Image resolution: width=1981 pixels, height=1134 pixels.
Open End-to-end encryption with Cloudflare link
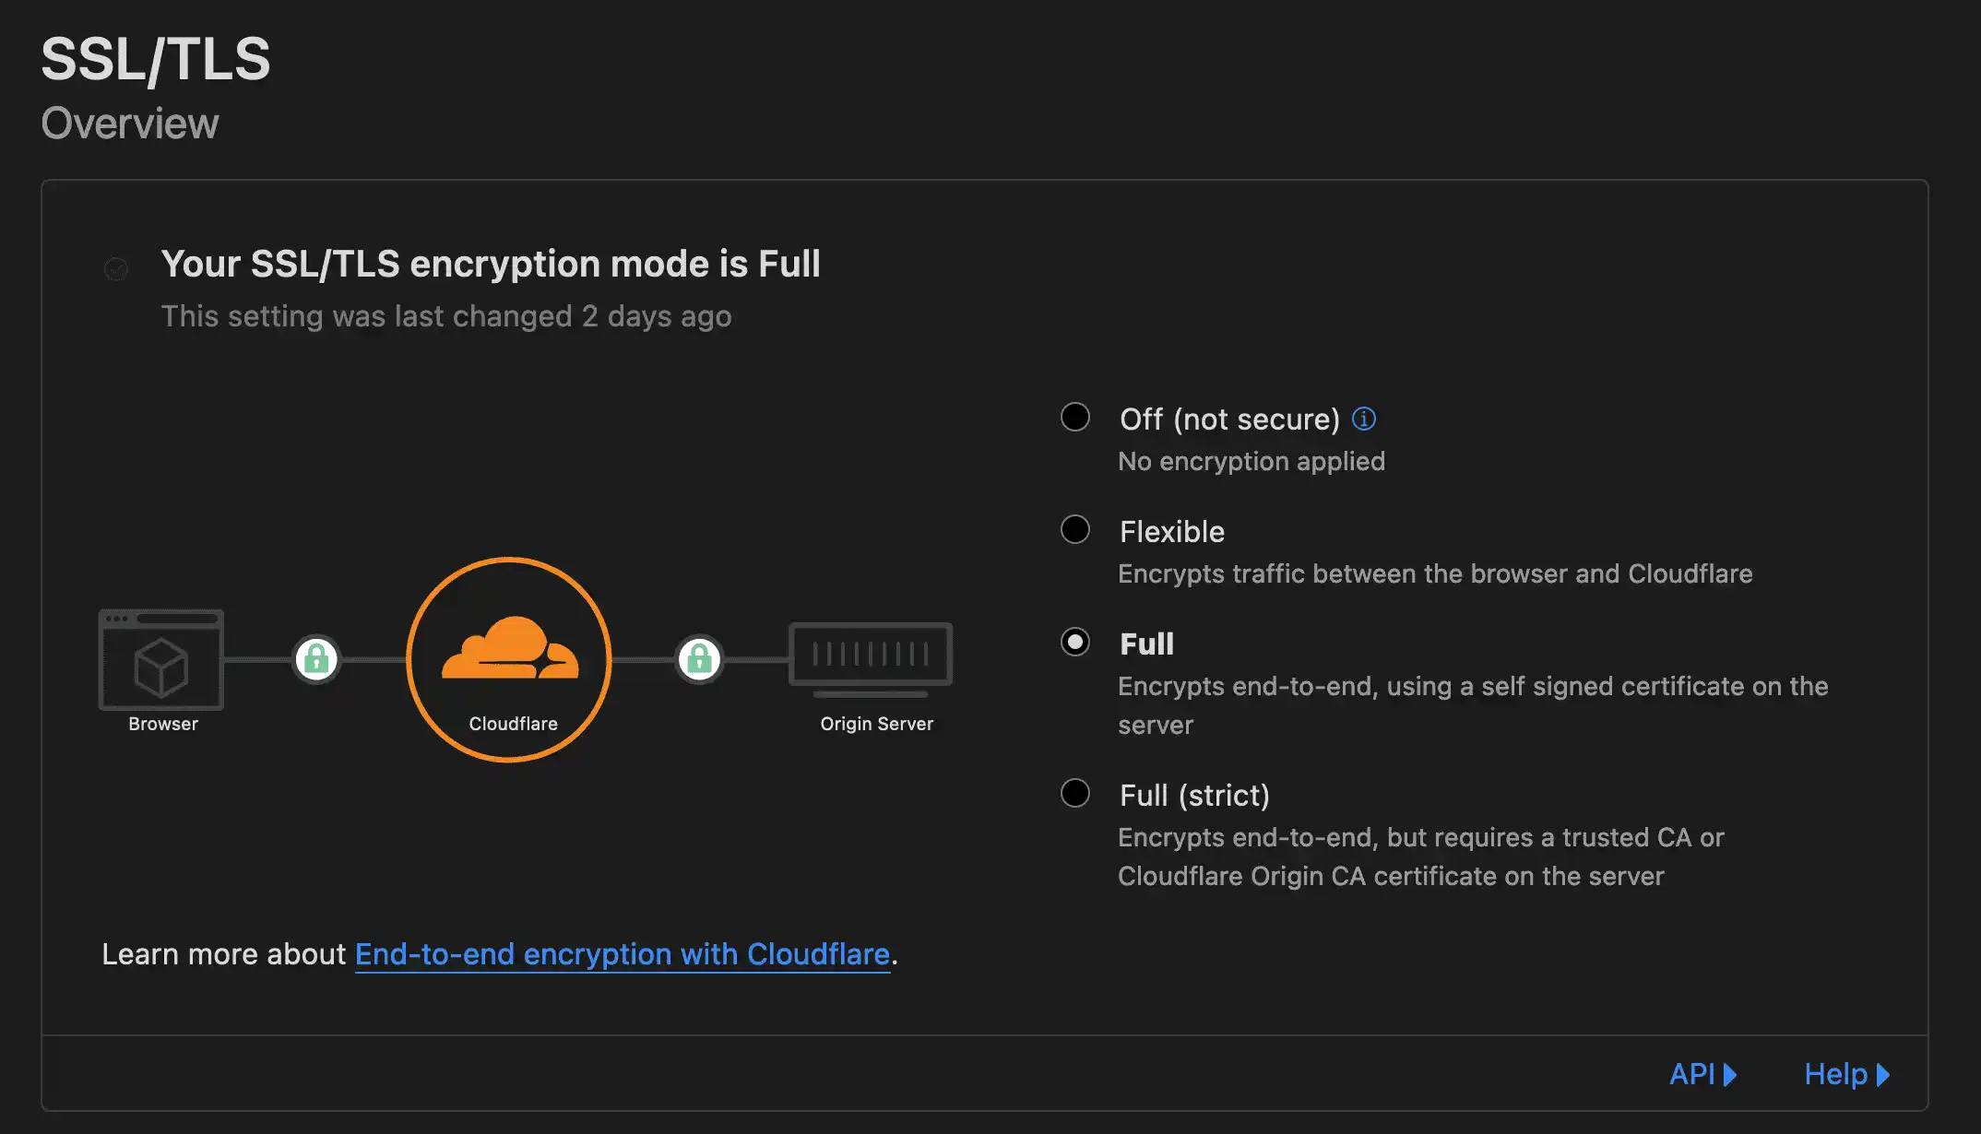[623, 954]
